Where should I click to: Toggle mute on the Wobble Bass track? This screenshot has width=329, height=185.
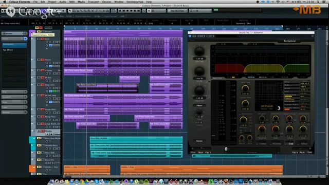39,145
